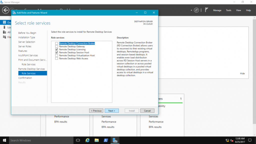Uncheck Remote Desktop Licensing checkbox

pos(56,49)
